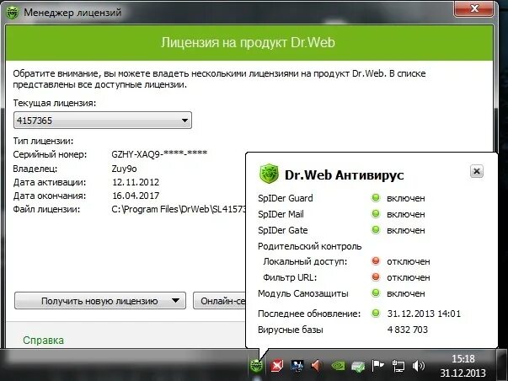Click the SpIDer Mail label

tap(281, 214)
